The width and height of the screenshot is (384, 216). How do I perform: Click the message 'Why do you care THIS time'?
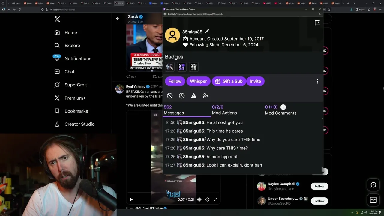233,139
